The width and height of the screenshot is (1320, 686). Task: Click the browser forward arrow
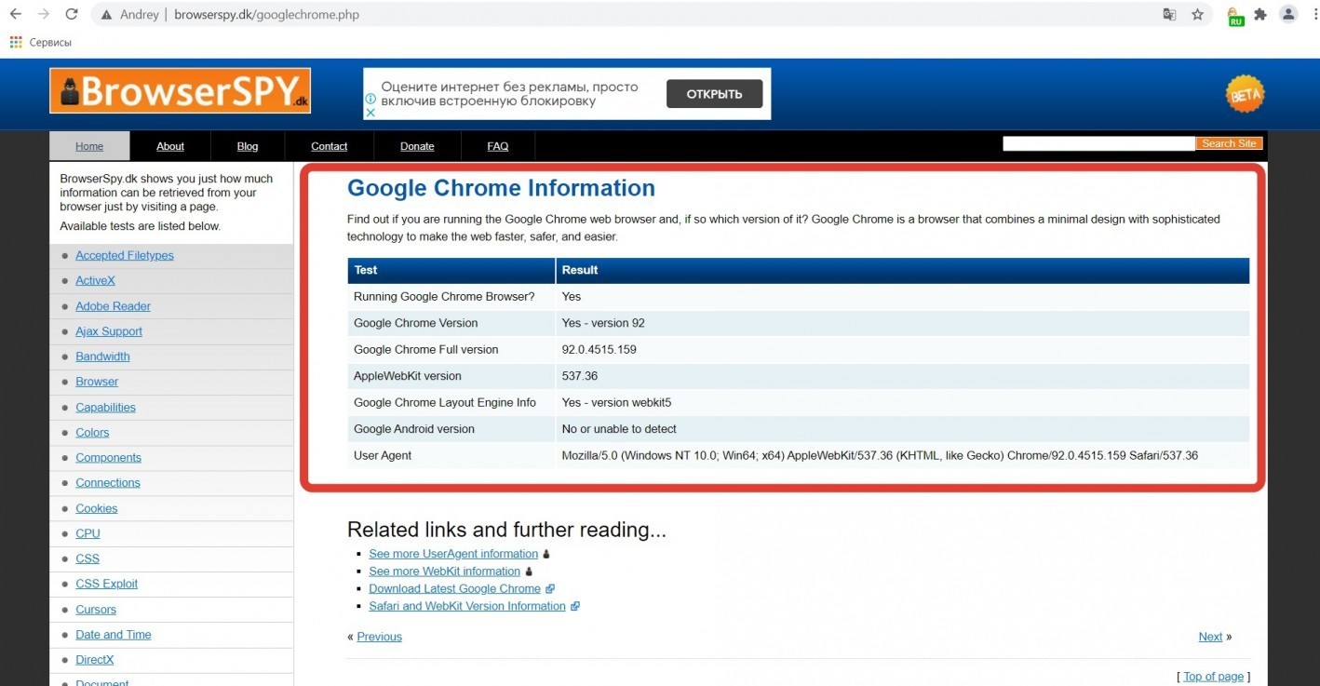pos(43,15)
